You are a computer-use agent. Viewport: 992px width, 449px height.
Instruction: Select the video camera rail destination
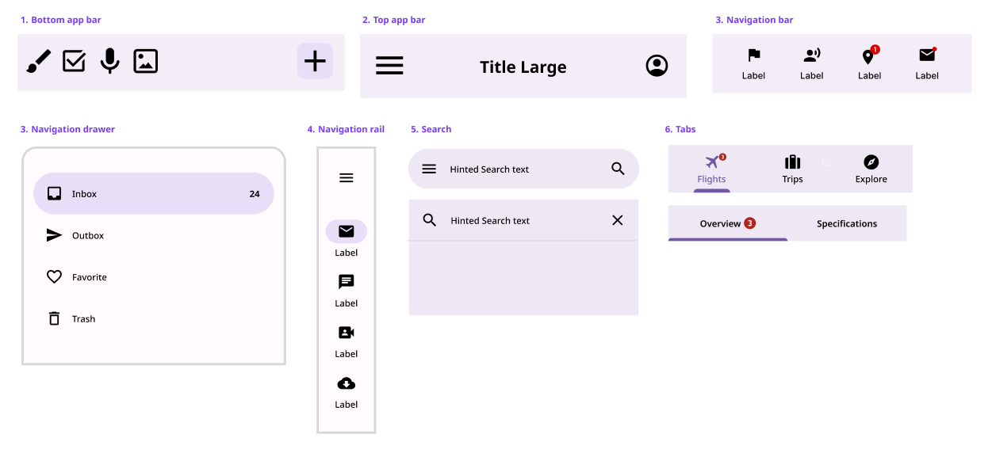[x=347, y=341]
